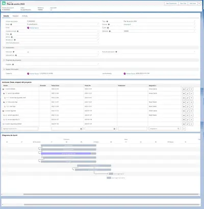Open Aimar Garcia owner link

click(x=34, y=28)
